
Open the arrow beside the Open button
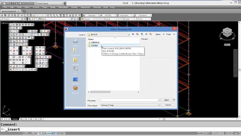(x=174, y=100)
